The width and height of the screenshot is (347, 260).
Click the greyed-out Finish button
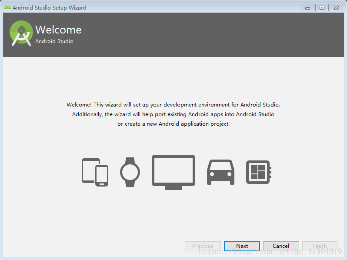click(320, 246)
